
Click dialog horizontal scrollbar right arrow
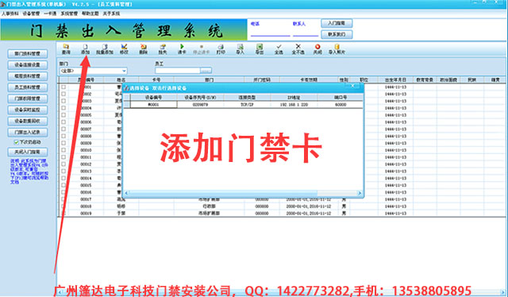click(x=360, y=193)
